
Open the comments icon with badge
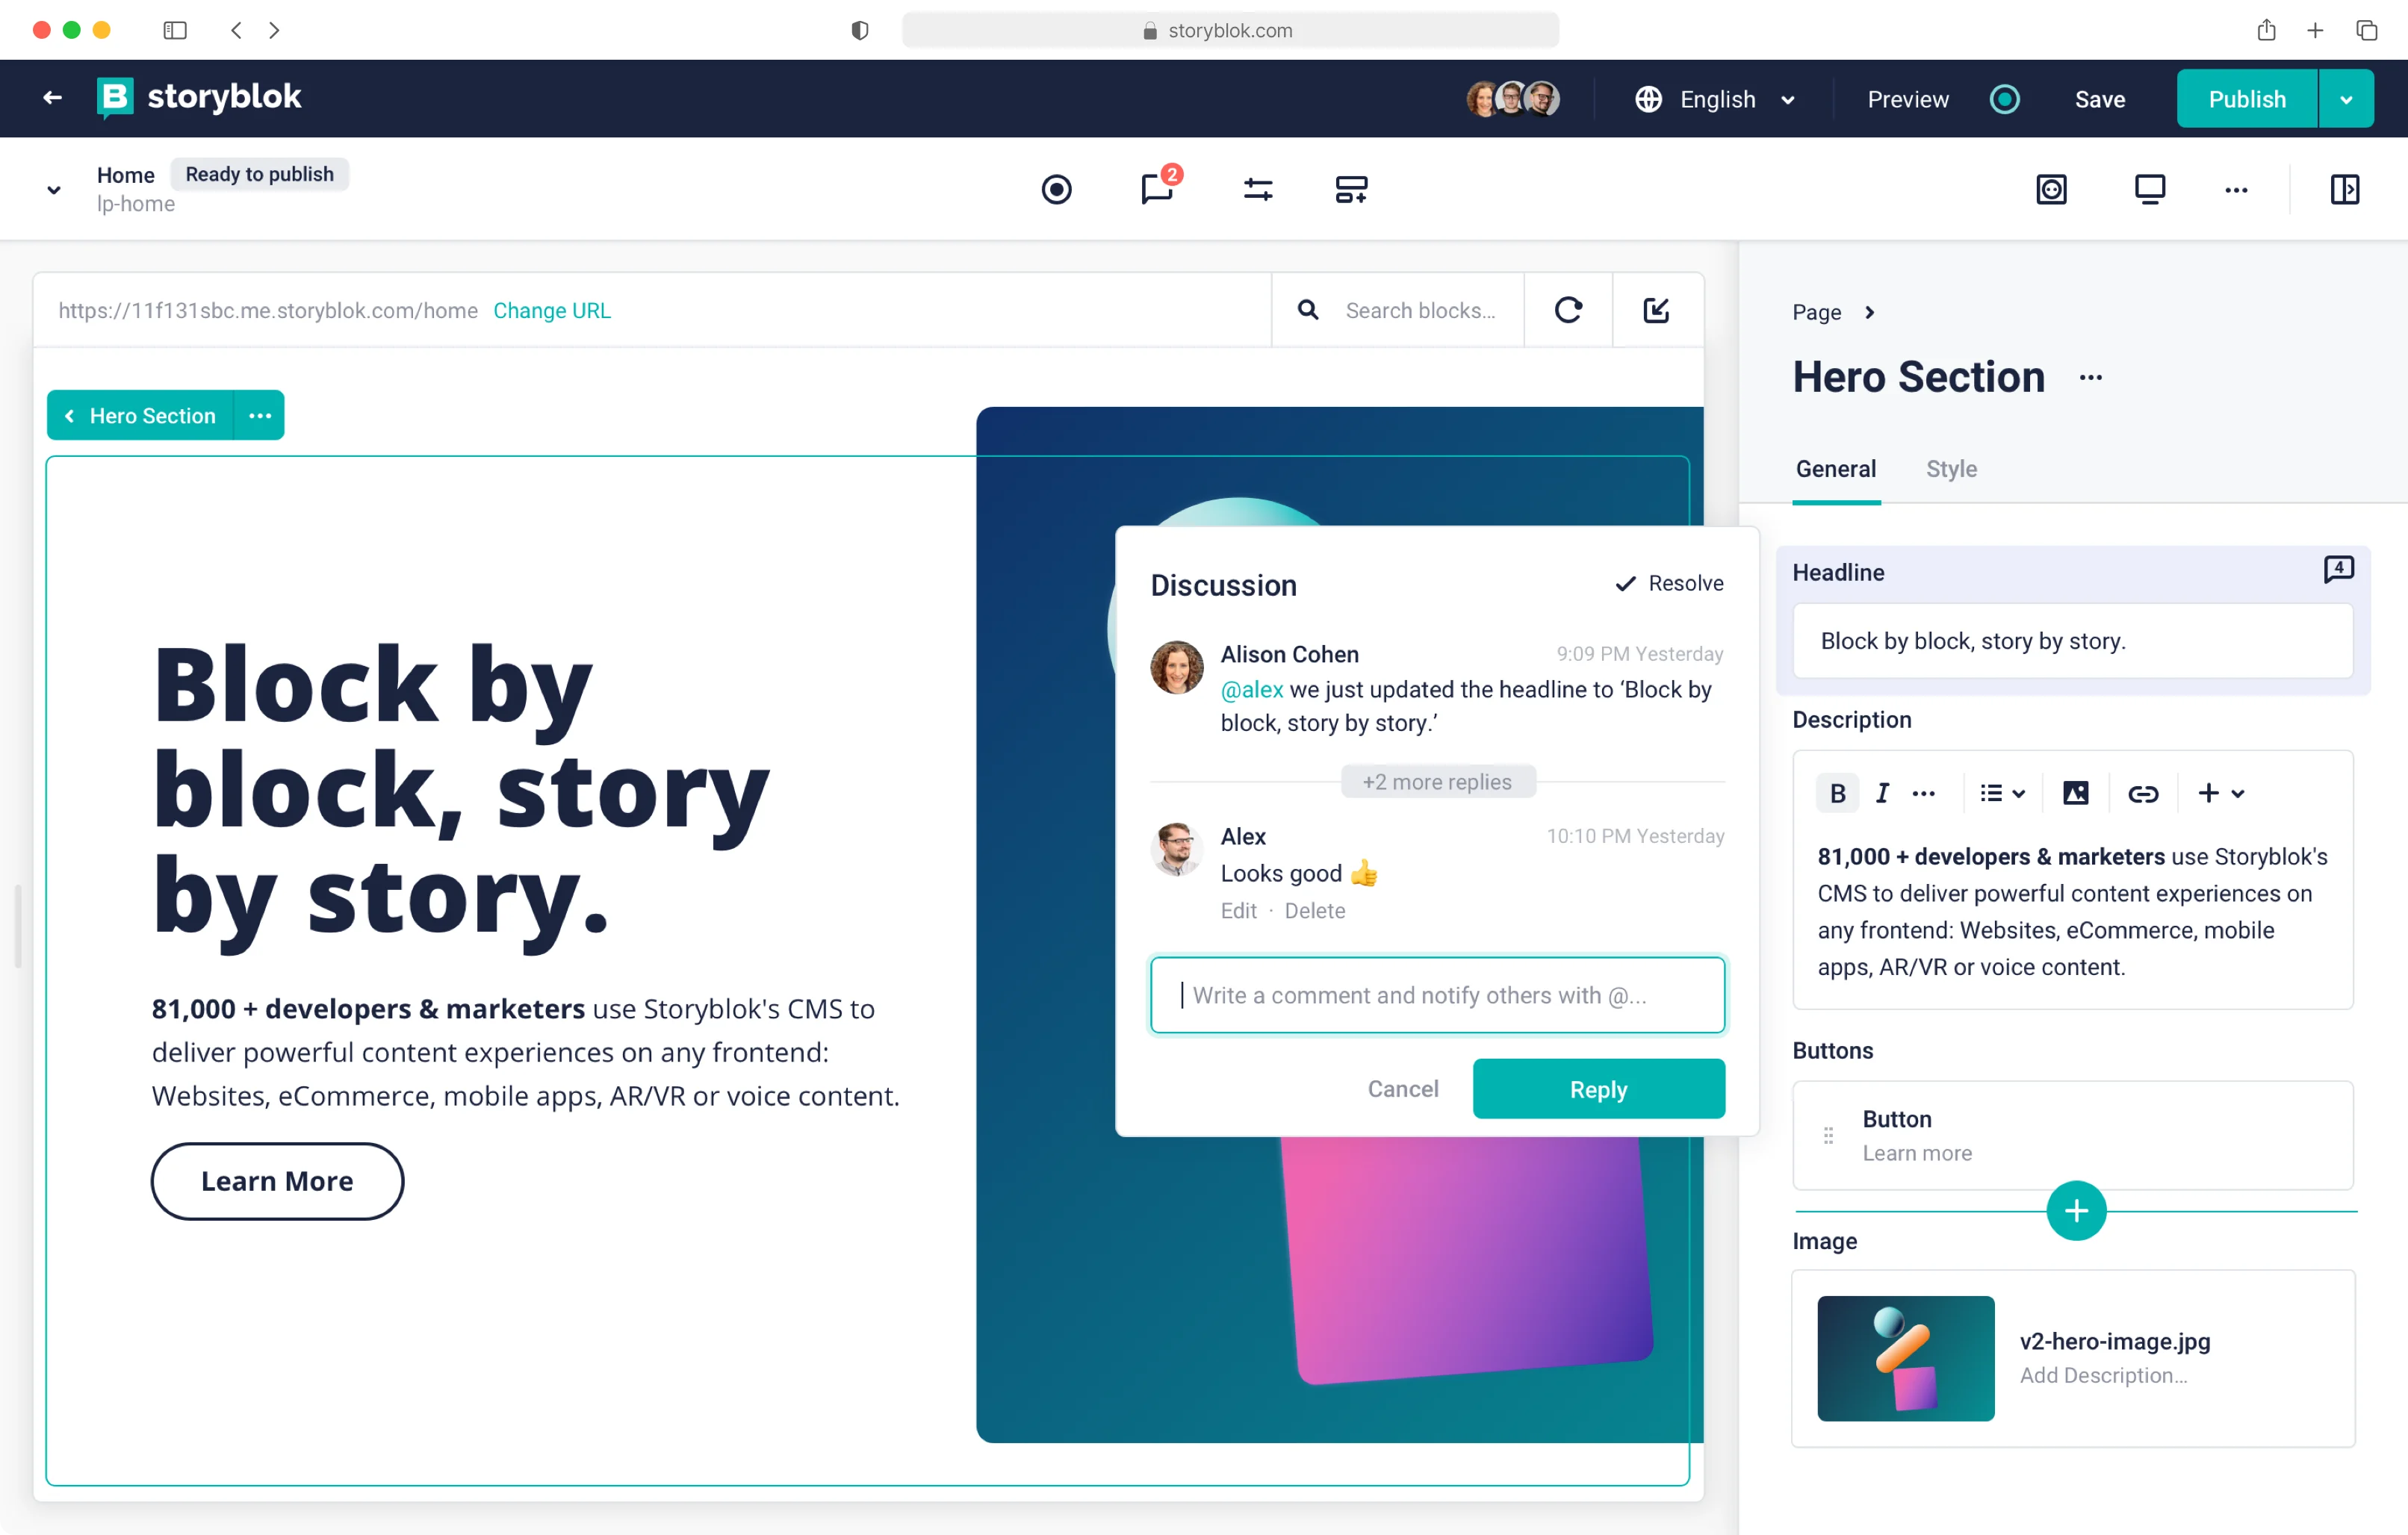point(1157,188)
